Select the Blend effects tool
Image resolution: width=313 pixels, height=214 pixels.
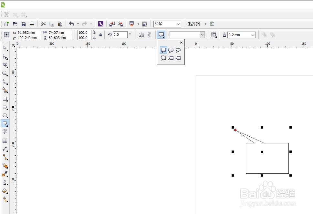click(x=5, y=166)
